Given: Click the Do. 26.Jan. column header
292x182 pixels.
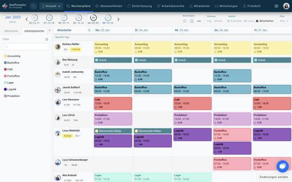Looking at the screenshot, I should pos(232,30).
